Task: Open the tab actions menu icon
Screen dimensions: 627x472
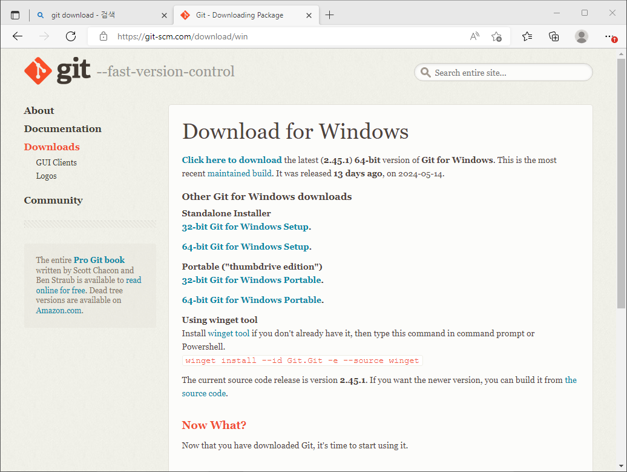Action: point(15,15)
